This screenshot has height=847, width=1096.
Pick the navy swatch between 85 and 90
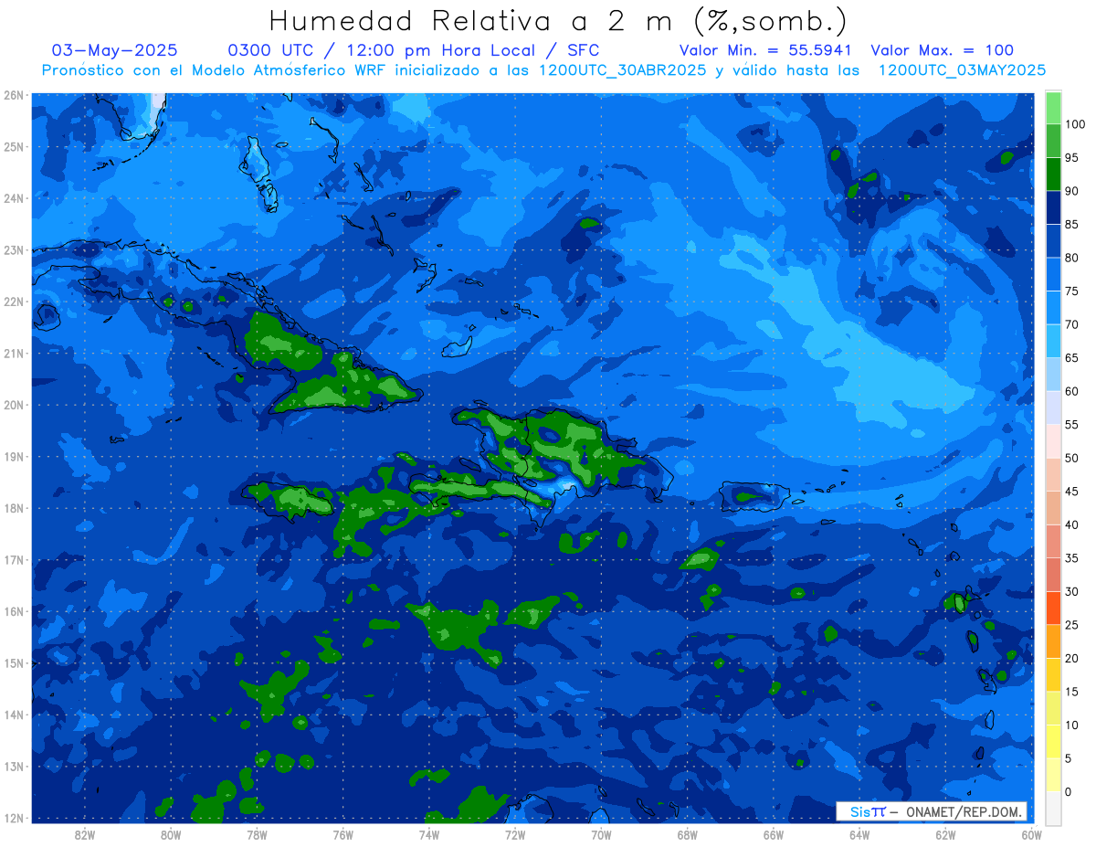point(1053,207)
